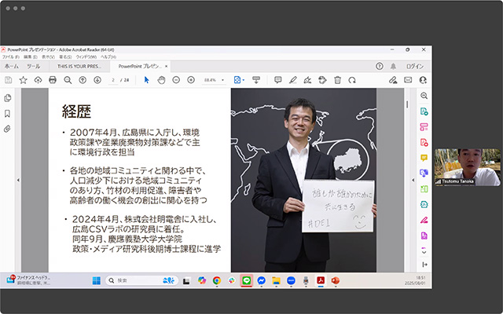The height and width of the screenshot is (314, 503).
Task: Open the Export PDF tool in right pane
Action: coord(424,111)
